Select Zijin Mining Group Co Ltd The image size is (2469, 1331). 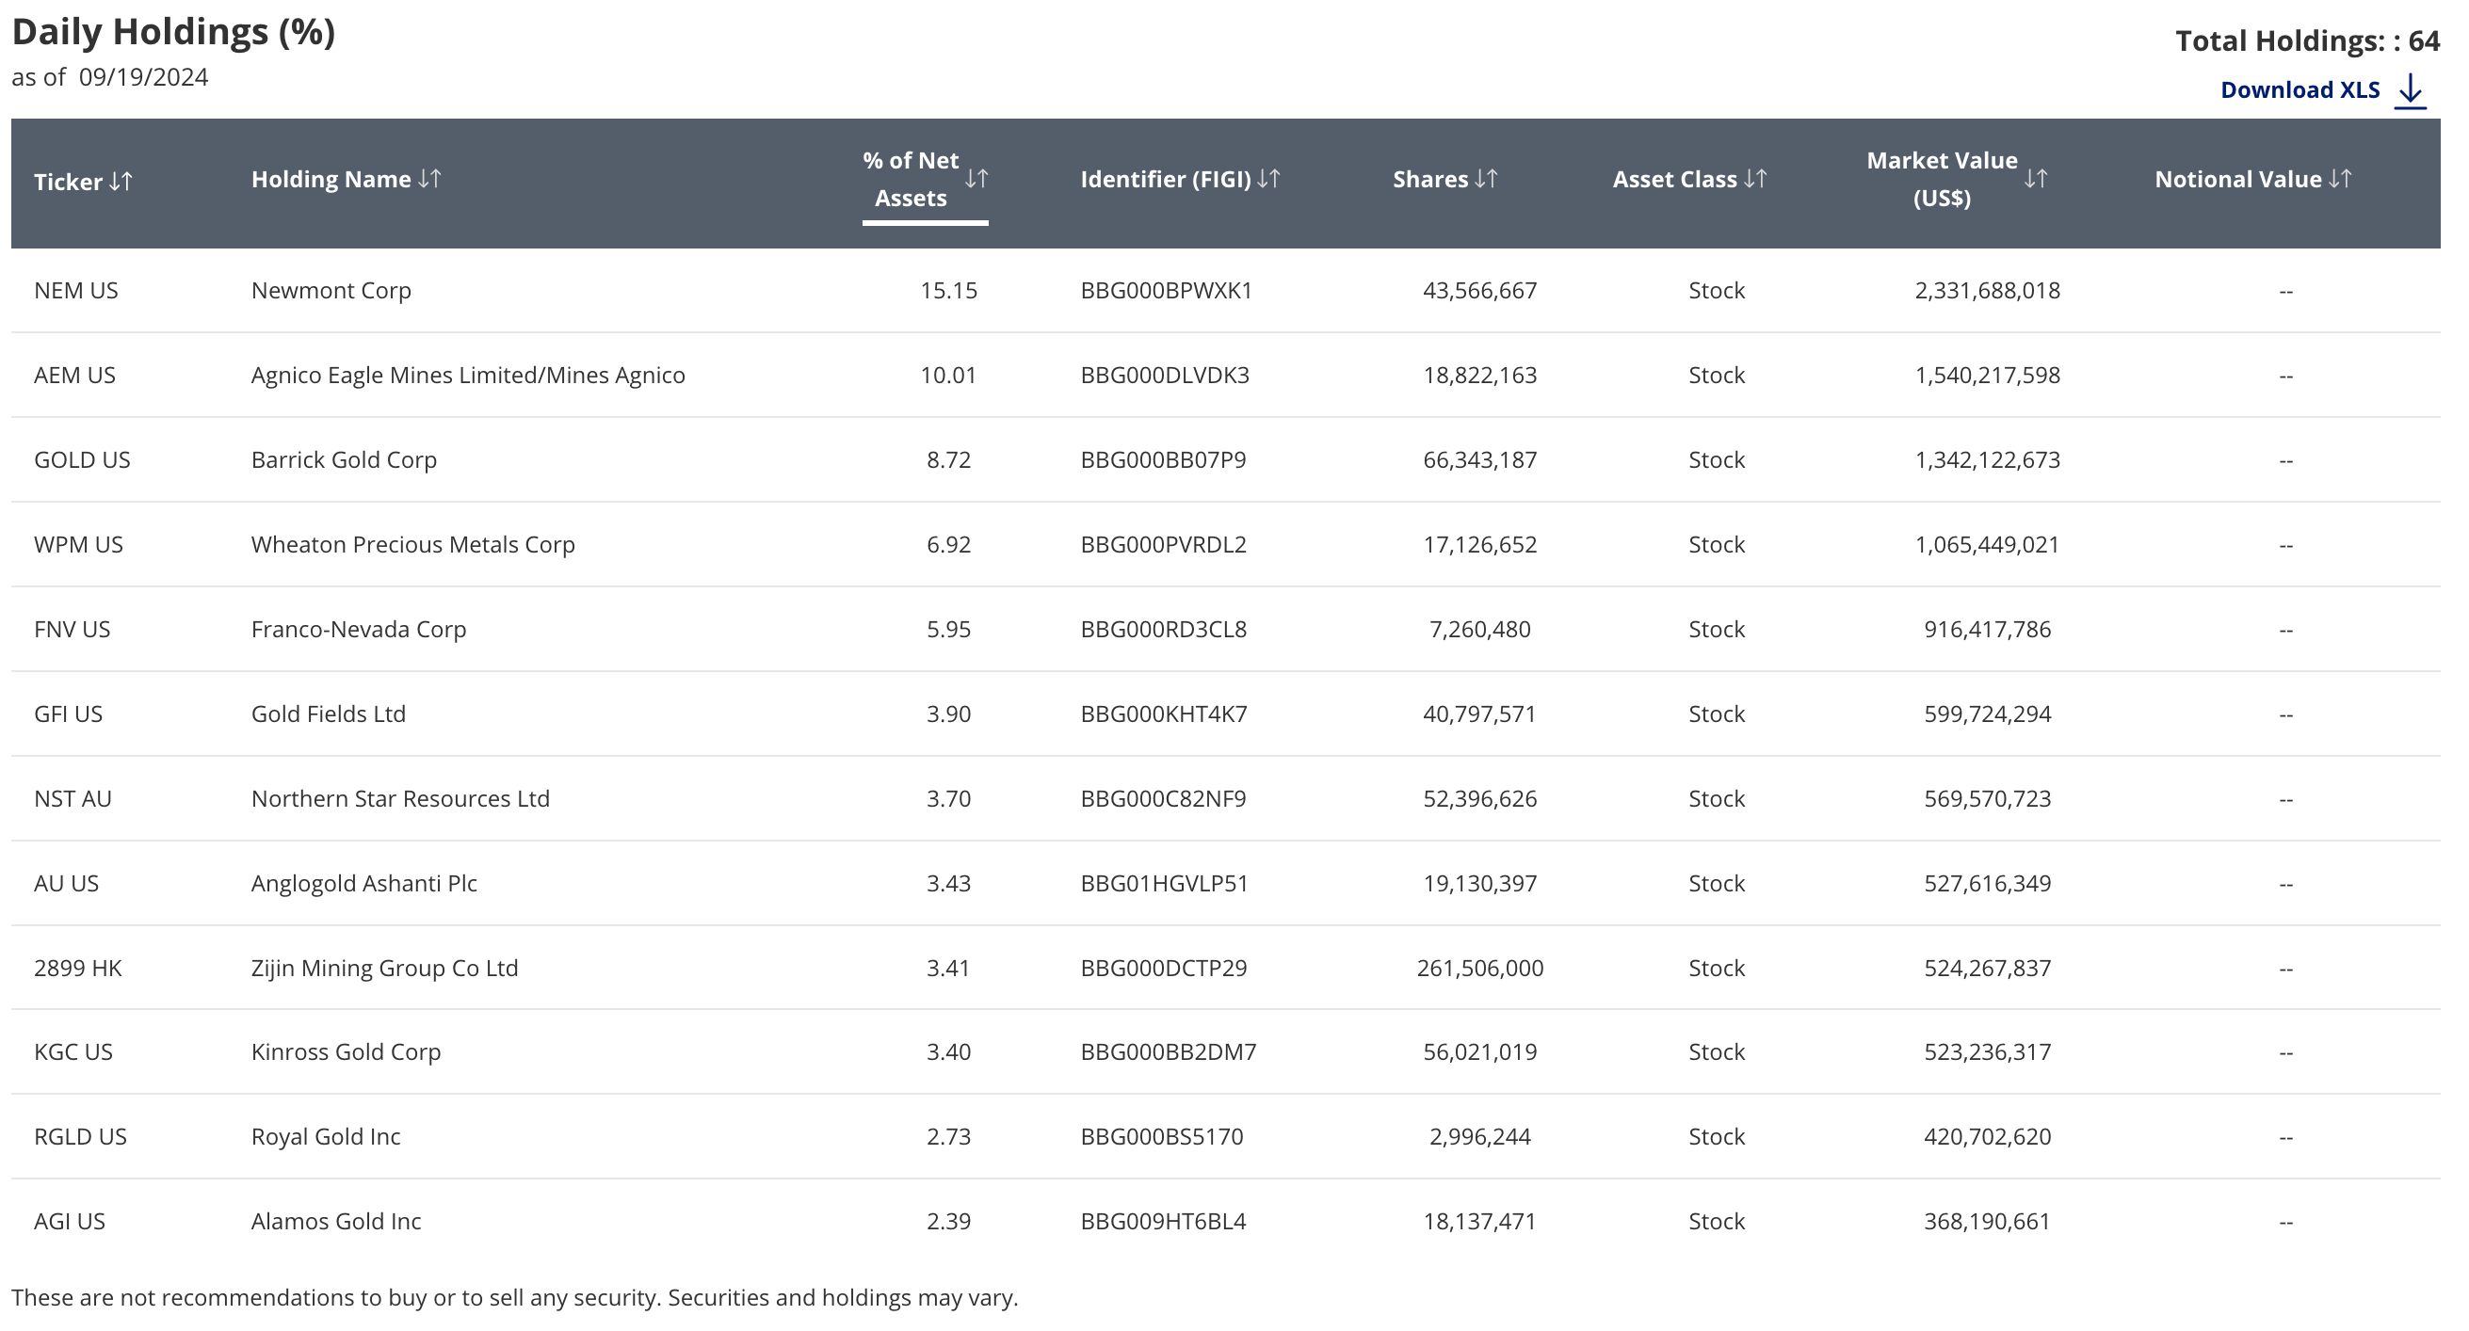pos(384,969)
